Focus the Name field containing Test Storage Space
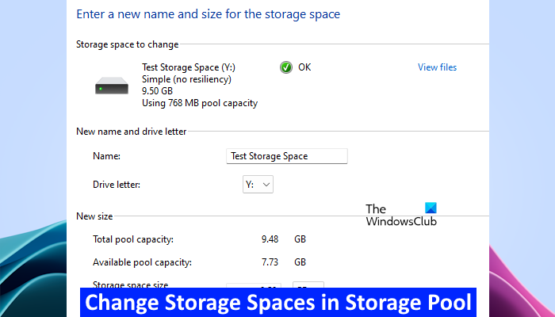 tap(287, 156)
